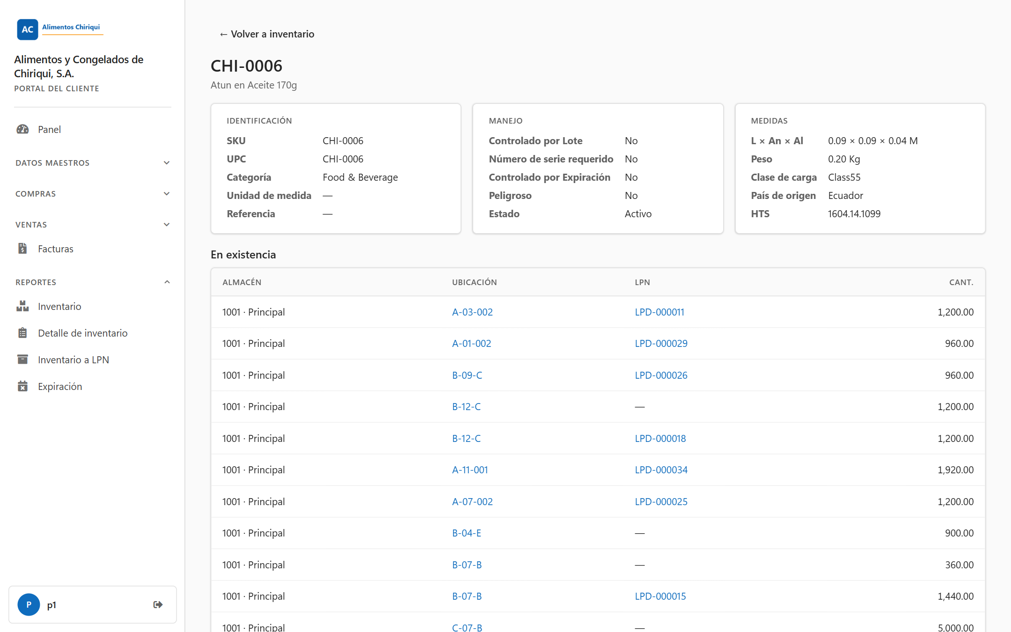Open location B-04-E

coord(467,533)
